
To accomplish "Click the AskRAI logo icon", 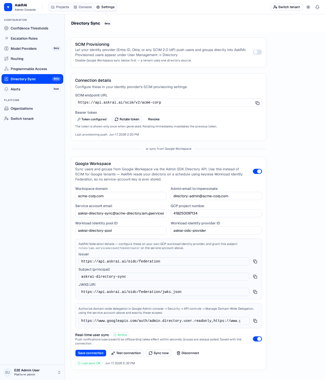I will (8, 7).
